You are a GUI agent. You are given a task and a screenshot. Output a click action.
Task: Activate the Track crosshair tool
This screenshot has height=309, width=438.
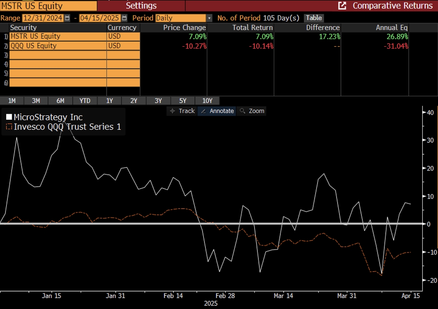pyautogui.click(x=182, y=111)
